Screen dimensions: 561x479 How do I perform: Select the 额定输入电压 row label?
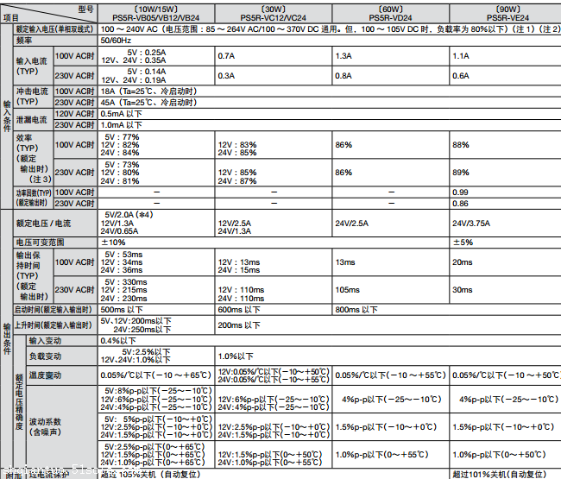55,29
